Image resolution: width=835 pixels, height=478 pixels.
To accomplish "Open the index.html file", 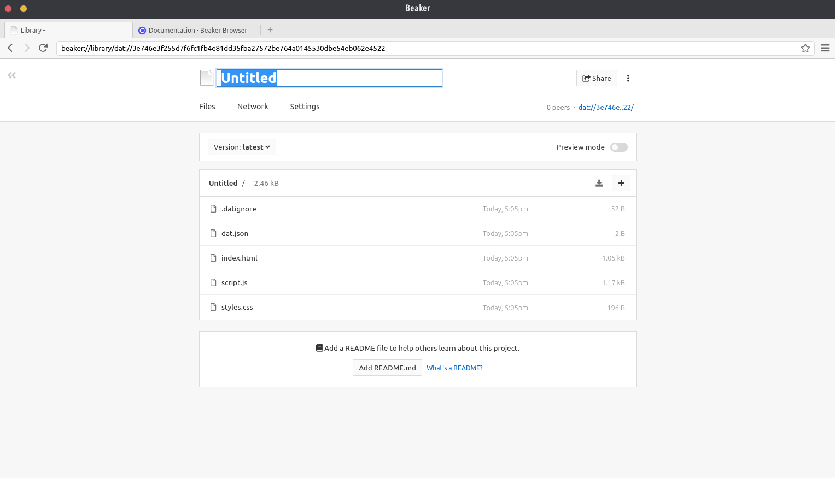I will click(x=239, y=258).
